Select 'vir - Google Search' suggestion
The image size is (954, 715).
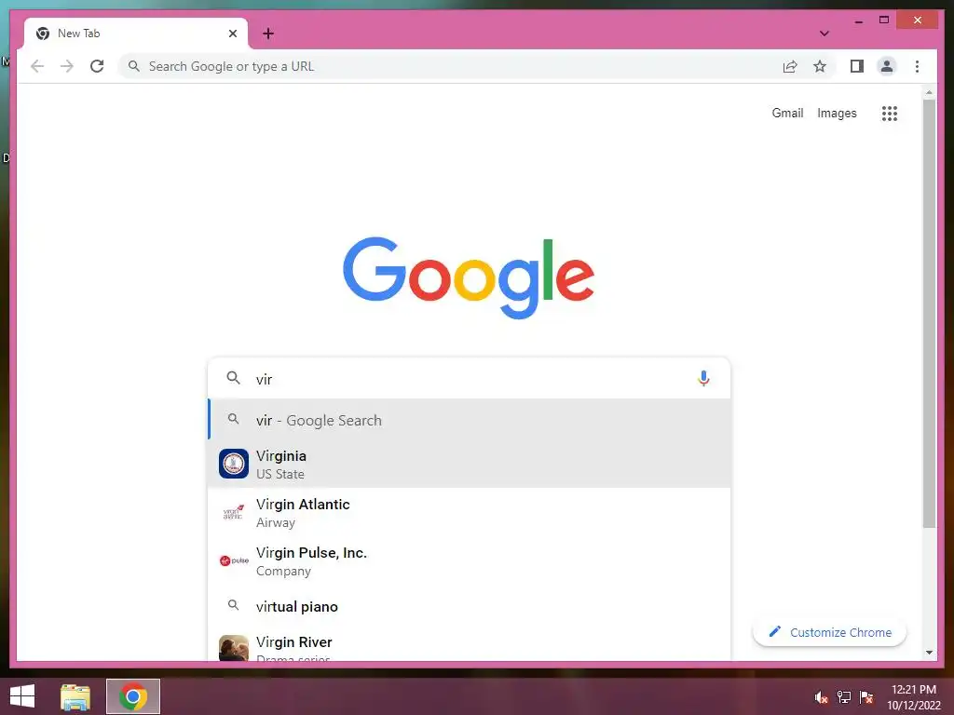point(470,420)
